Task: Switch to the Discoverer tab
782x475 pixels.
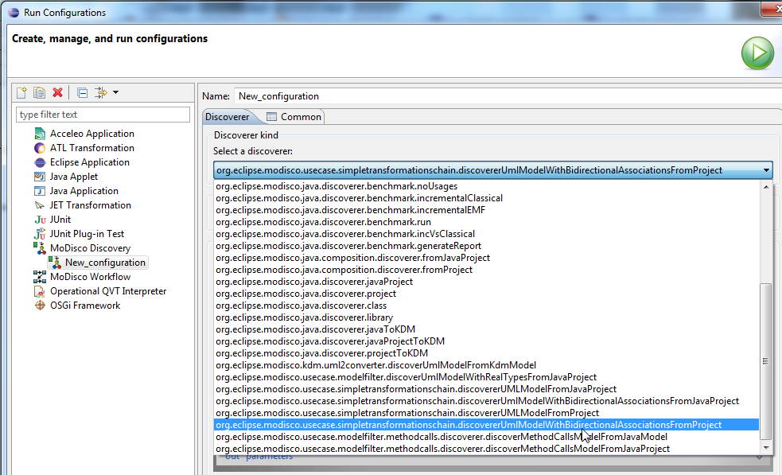Action: (228, 117)
